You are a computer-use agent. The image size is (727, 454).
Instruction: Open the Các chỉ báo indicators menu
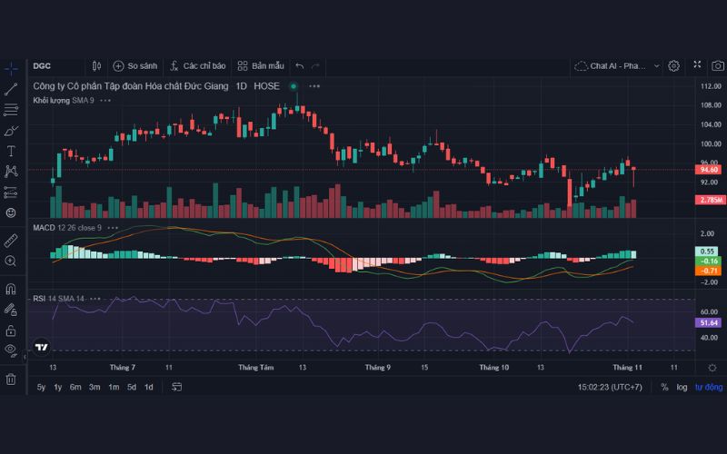197,66
